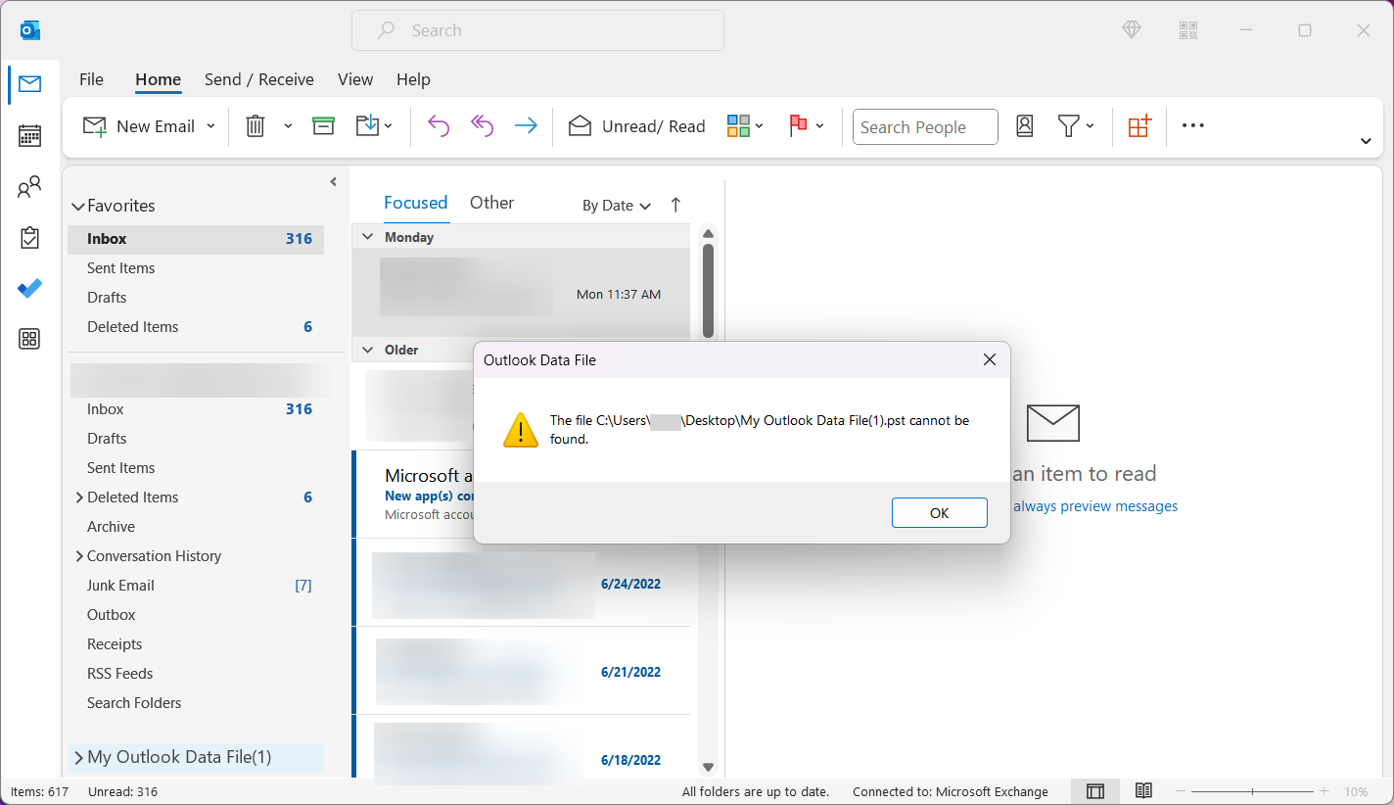Open the Send / Receive tab
Image resolution: width=1394 pixels, height=805 pixels.
(259, 79)
